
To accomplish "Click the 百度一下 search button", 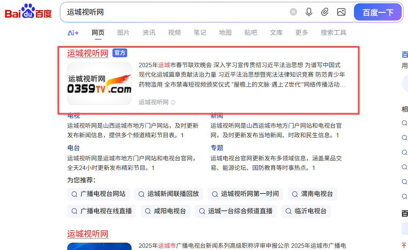I will pyautogui.click(x=378, y=12).
